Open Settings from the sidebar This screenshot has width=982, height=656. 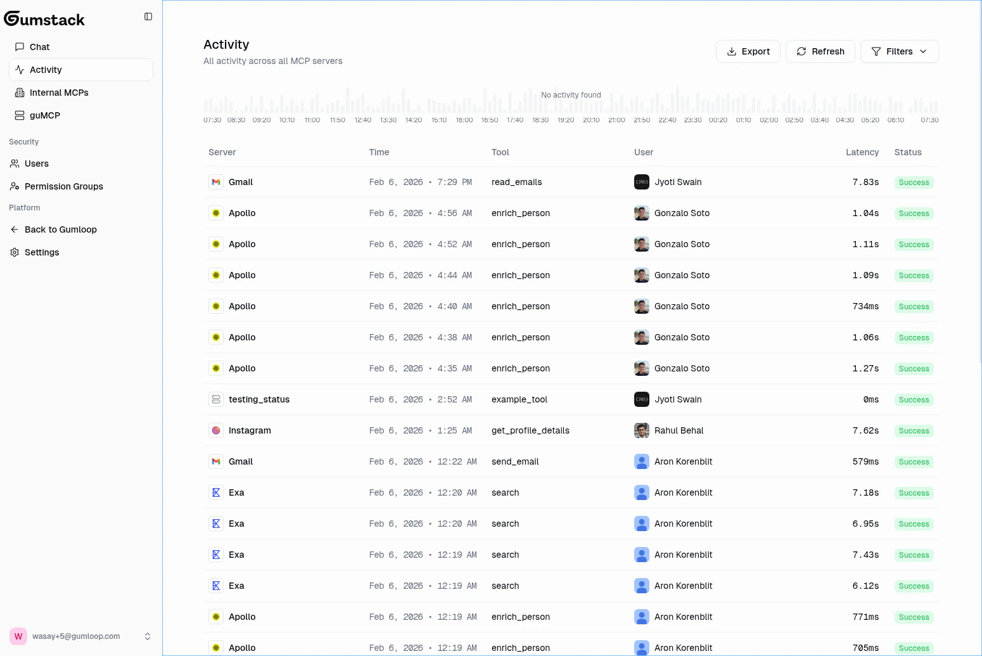click(42, 252)
